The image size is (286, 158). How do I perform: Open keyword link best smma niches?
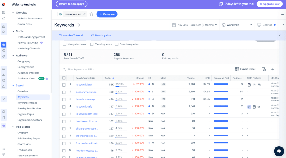coord(86,92)
